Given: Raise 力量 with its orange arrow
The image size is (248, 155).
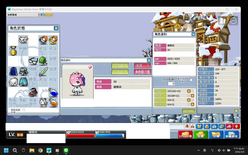Looking at the screenshot, I should click(x=189, y=91).
